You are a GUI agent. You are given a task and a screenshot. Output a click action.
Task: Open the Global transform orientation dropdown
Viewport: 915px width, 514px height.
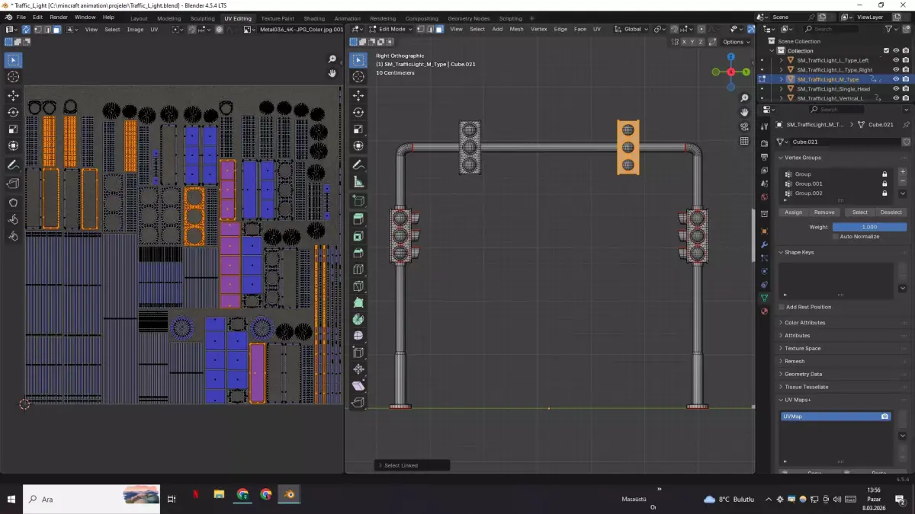632,29
